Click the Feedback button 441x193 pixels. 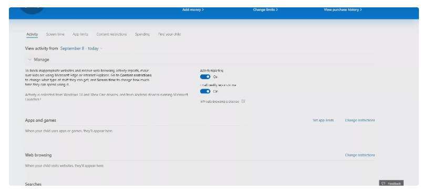(391, 184)
